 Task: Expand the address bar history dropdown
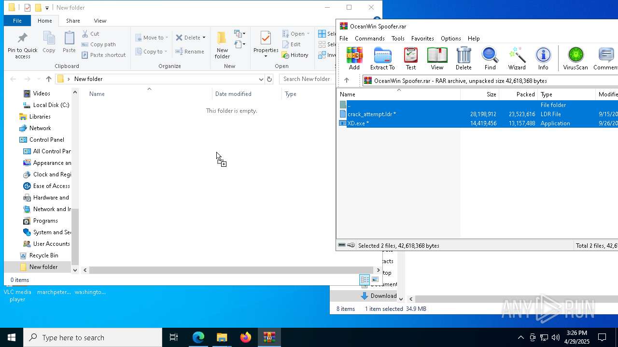(261, 79)
